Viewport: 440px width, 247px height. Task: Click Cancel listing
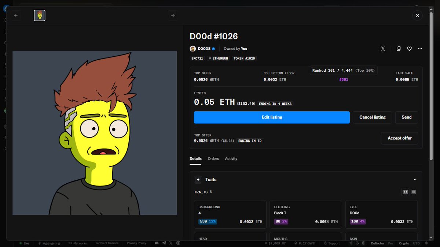[372, 117]
